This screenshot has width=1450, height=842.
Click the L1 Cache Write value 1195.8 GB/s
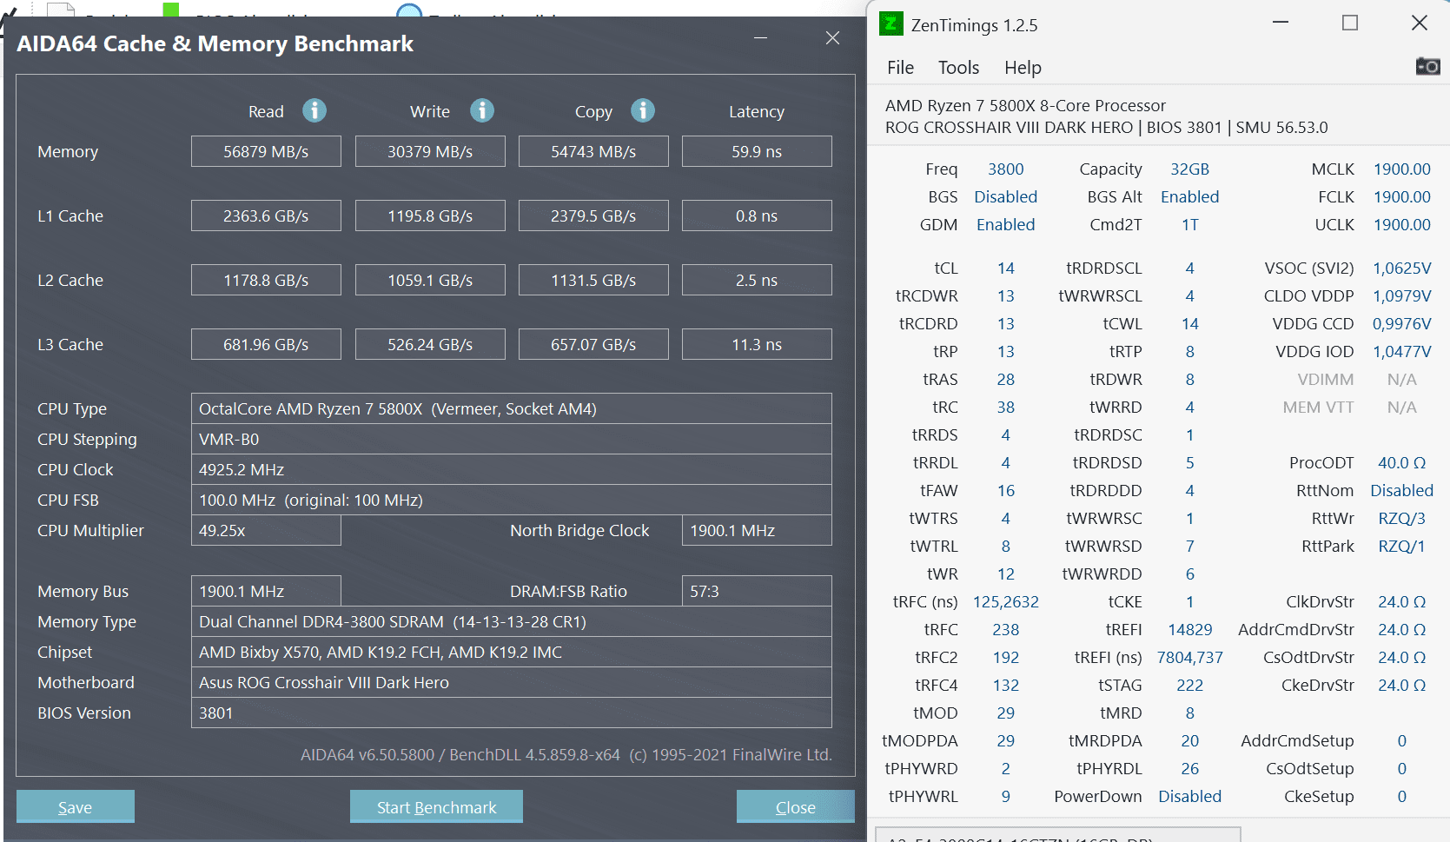(x=430, y=215)
